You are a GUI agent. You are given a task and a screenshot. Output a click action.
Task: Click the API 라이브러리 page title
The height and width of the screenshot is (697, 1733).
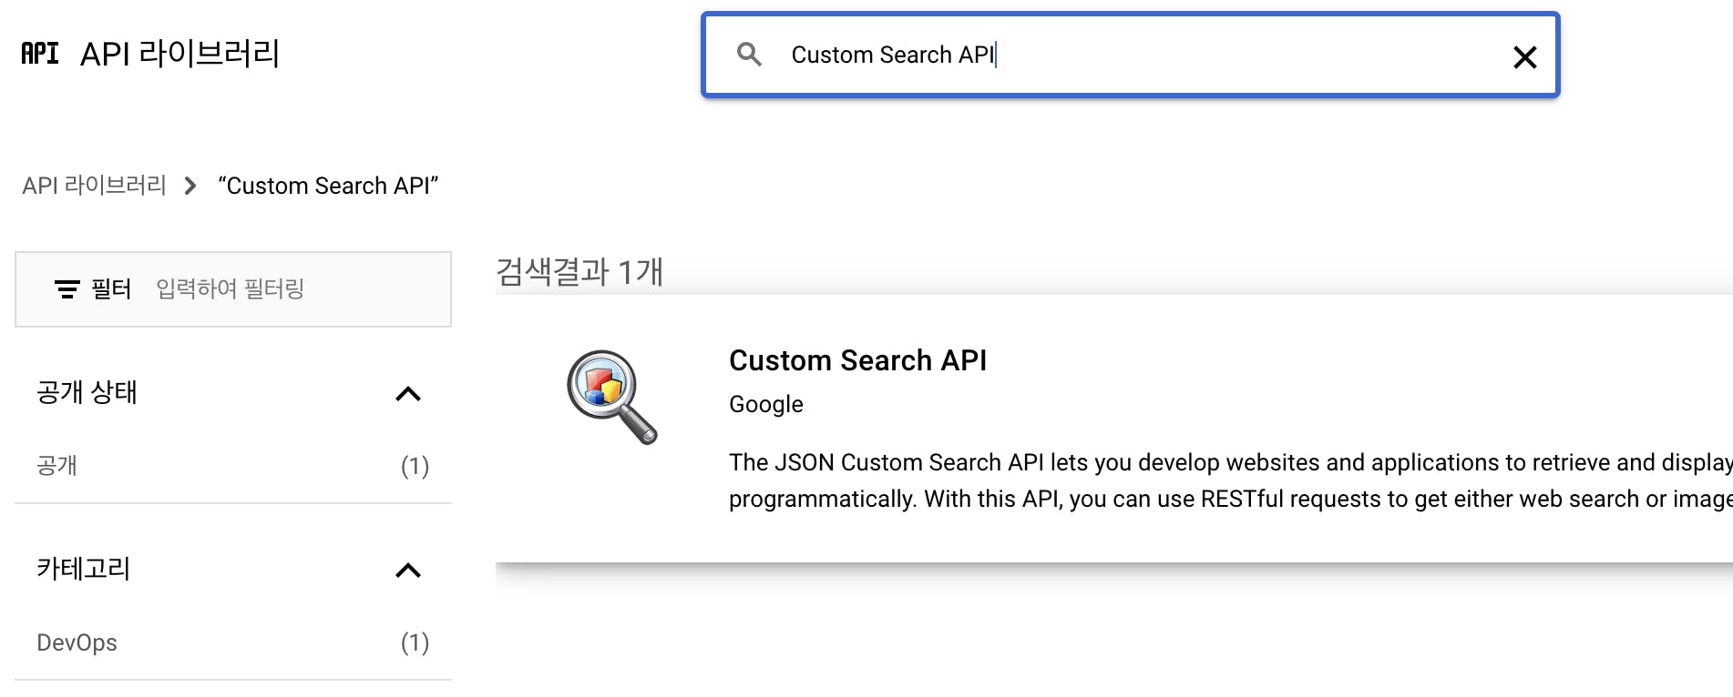179,54
